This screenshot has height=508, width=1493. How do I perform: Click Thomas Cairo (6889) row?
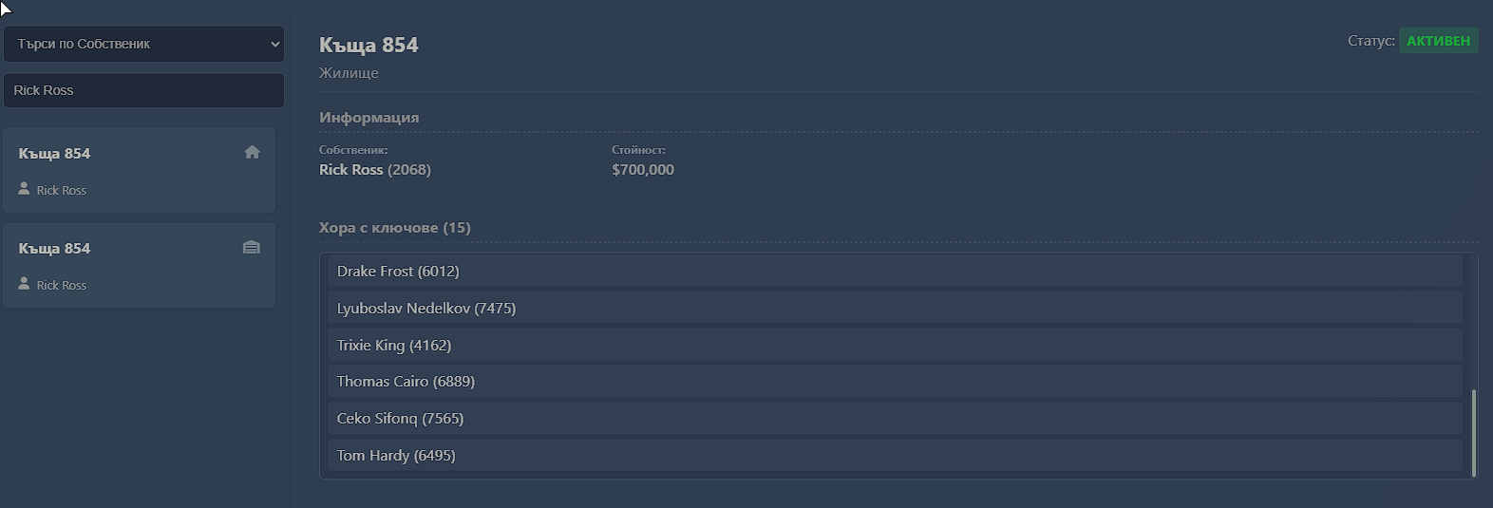[895, 382]
